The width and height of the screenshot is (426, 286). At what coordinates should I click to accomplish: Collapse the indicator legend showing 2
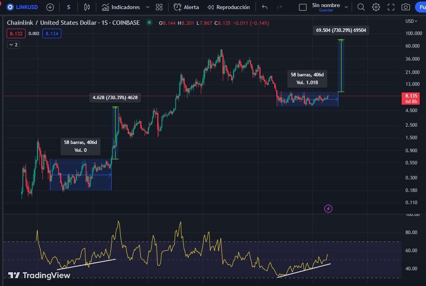pos(13,44)
